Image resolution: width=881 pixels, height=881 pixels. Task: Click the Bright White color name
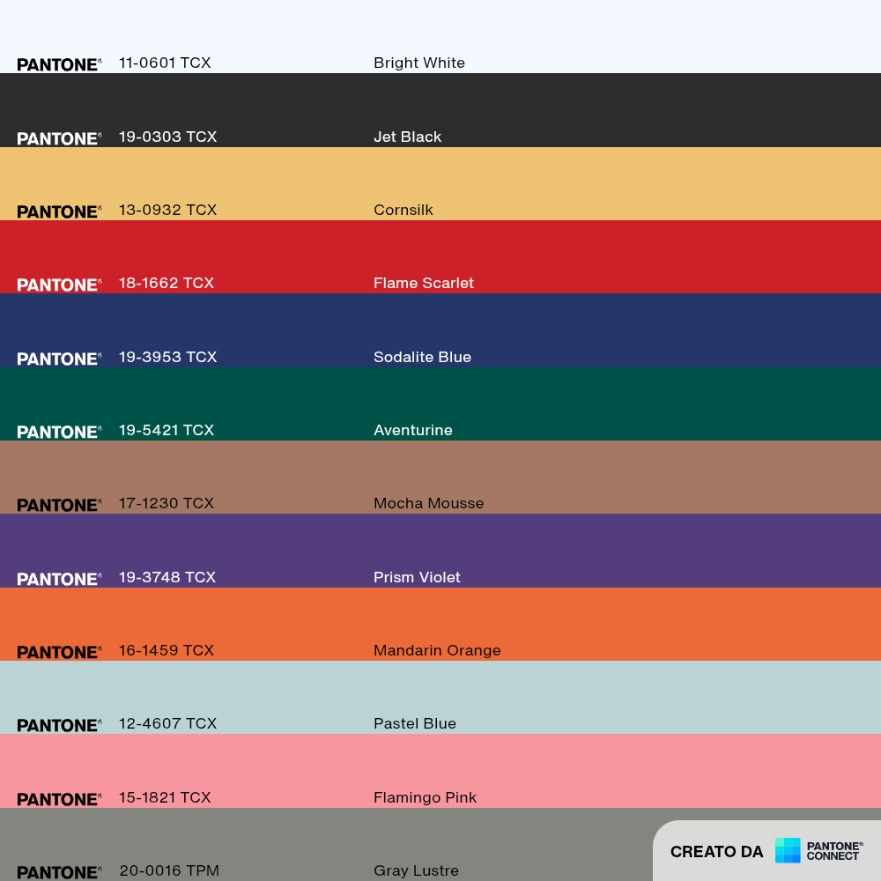click(x=419, y=63)
